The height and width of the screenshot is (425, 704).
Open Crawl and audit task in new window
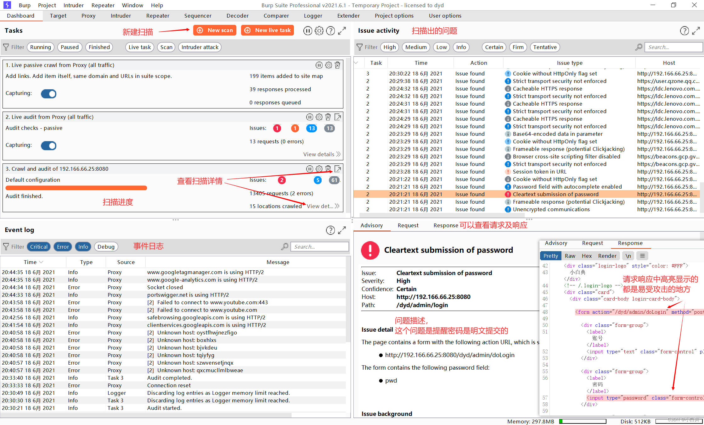point(338,169)
